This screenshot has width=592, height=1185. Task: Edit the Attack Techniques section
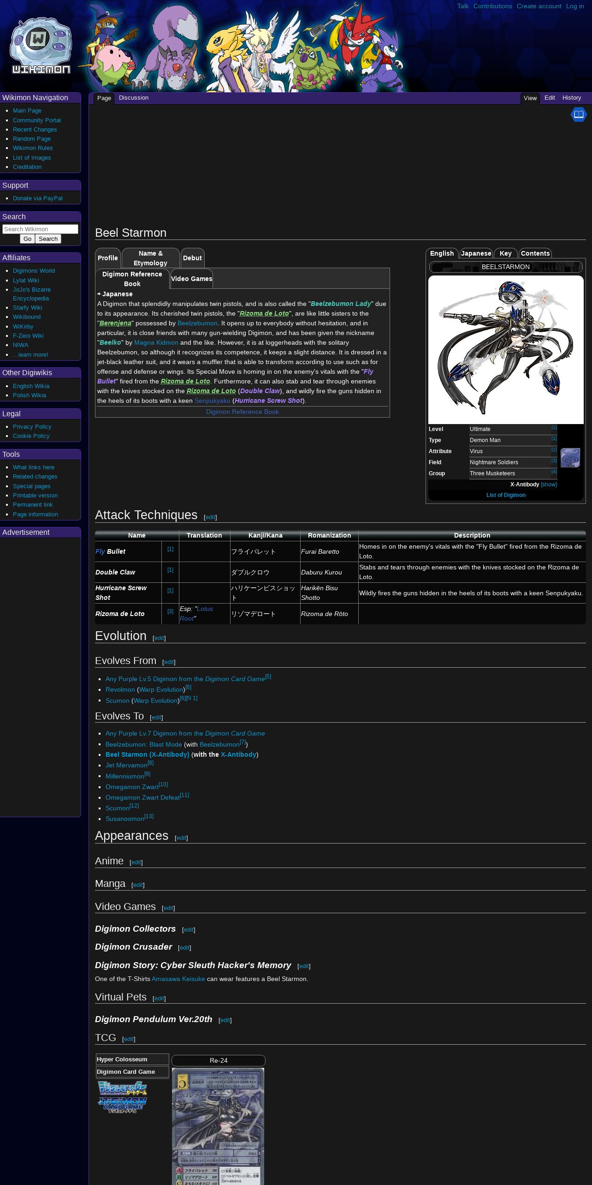coord(210,517)
